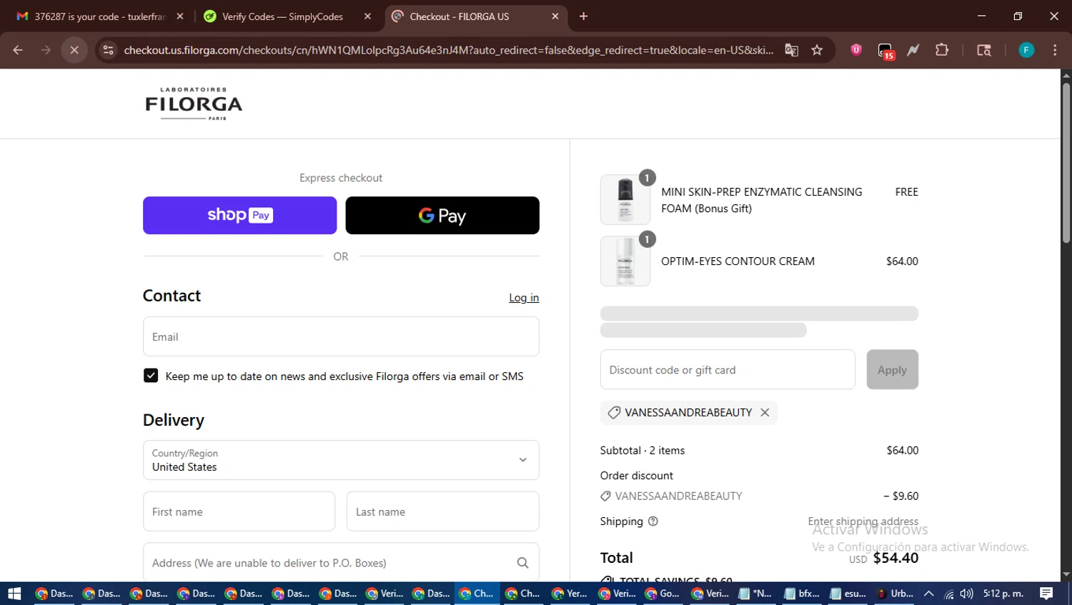Stop loading the page
Viewport: 1072px width, 605px height.
(x=74, y=50)
